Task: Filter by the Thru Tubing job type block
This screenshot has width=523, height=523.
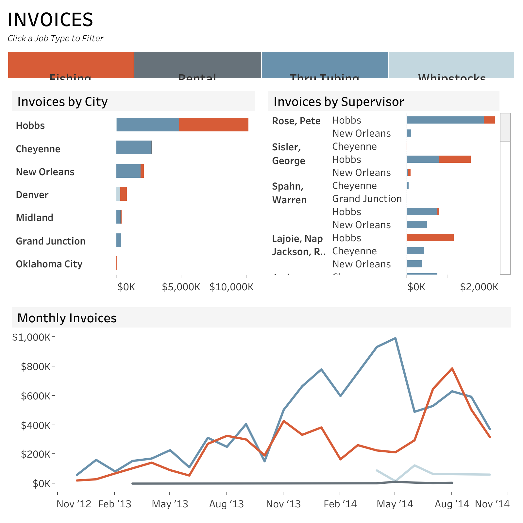Action: 325,65
